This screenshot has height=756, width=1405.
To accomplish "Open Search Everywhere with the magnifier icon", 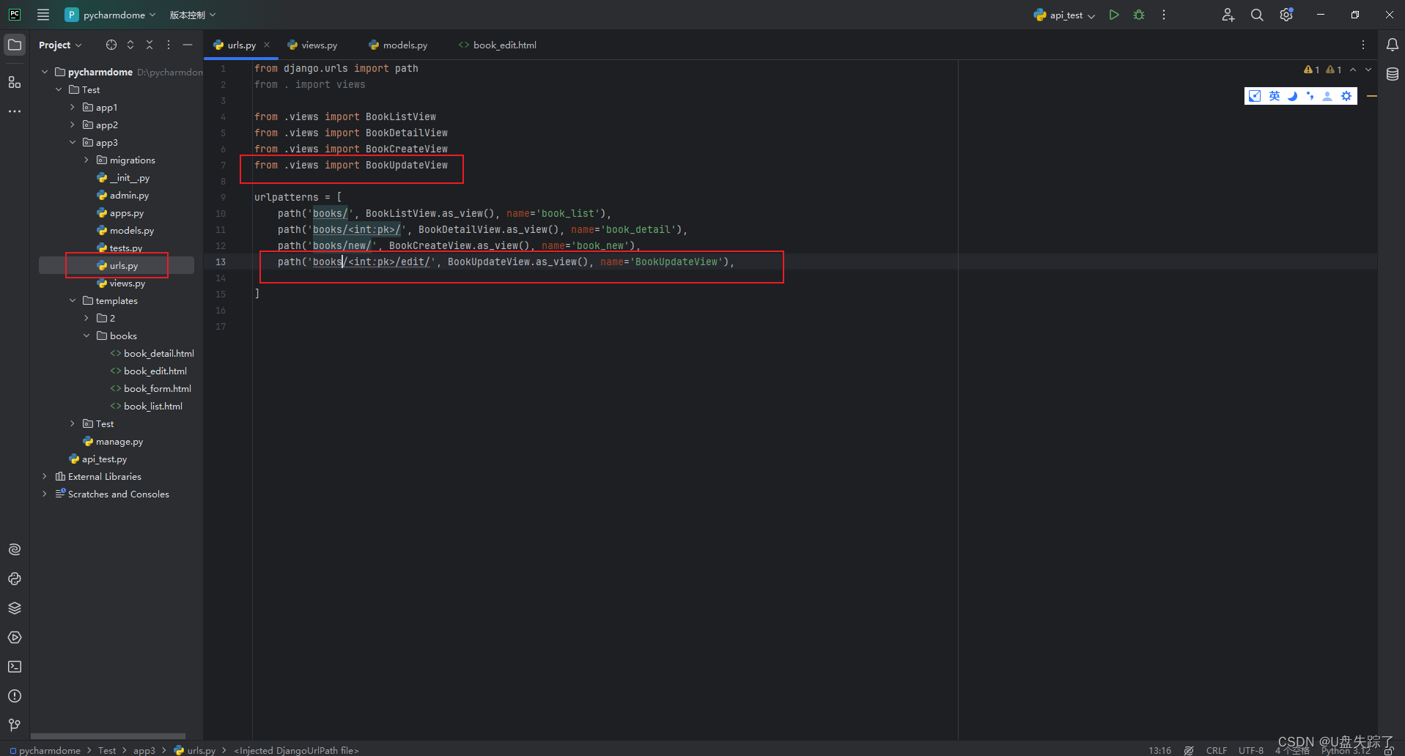I will click(1256, 15).
